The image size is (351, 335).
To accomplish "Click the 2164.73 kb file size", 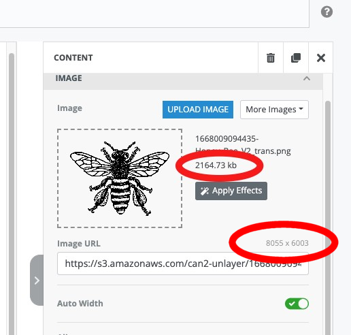I will coord(216,165).
